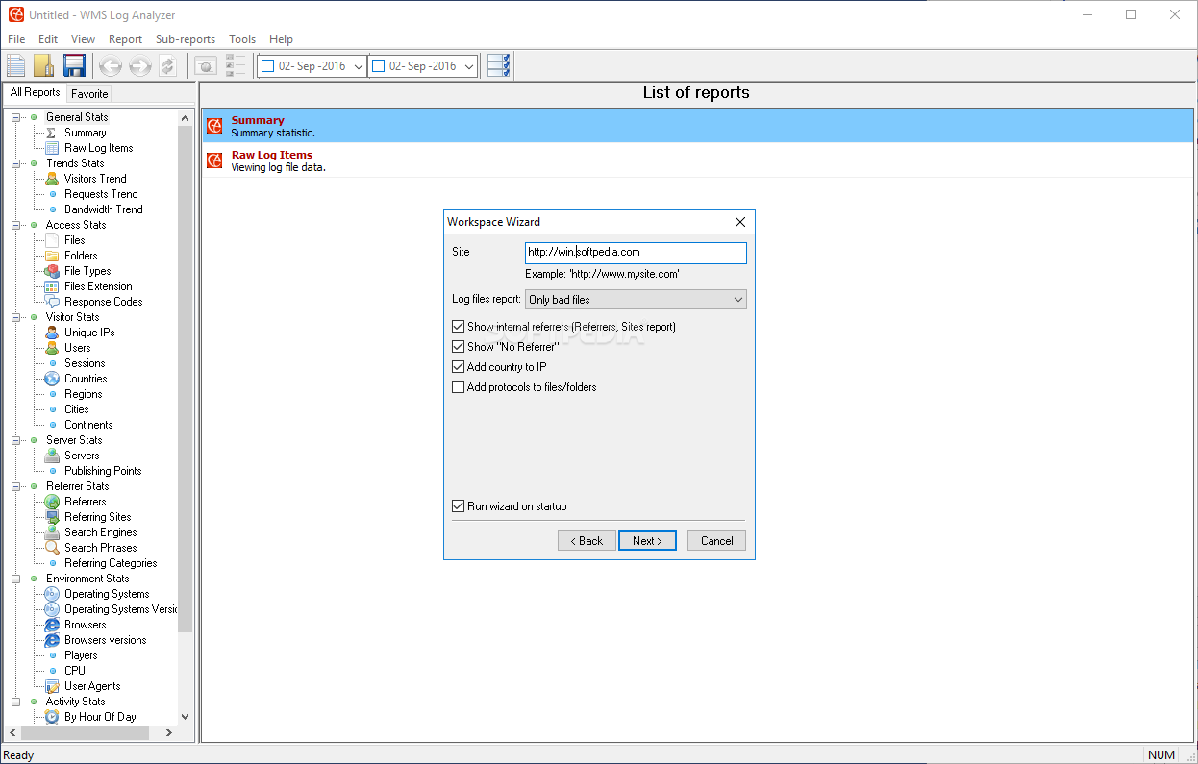Click the Referrers tree icon
This screenshot has height=764, width=1198.
(52, 502)
